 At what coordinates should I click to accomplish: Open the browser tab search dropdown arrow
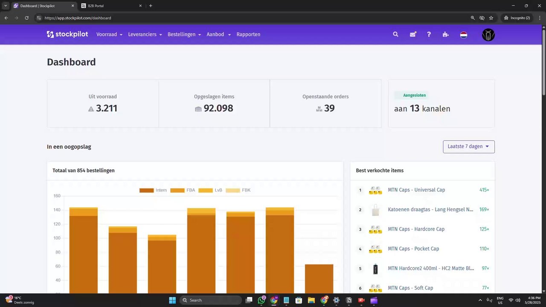pyautogui.click(x=6, y=6)
